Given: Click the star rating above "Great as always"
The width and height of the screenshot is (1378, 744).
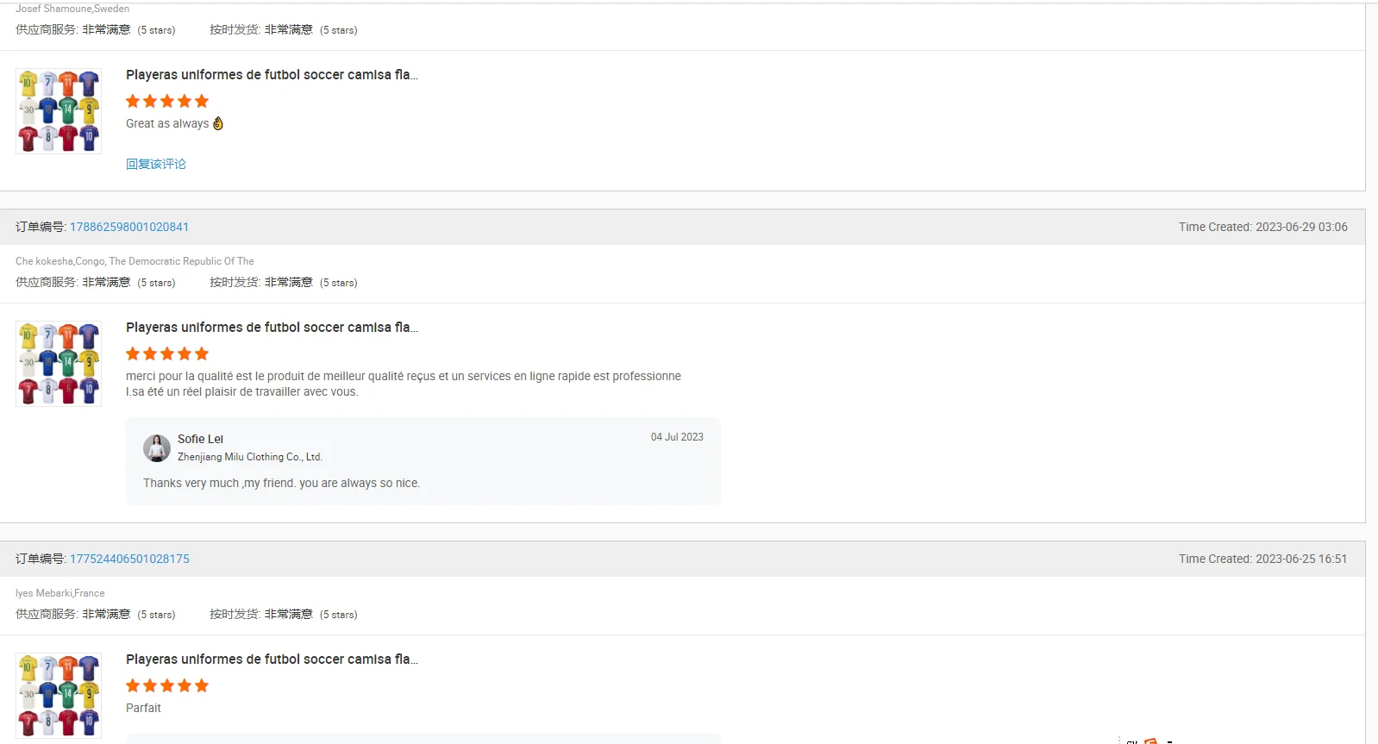Looking at the screenshot, I should click(x=167, y=101).
